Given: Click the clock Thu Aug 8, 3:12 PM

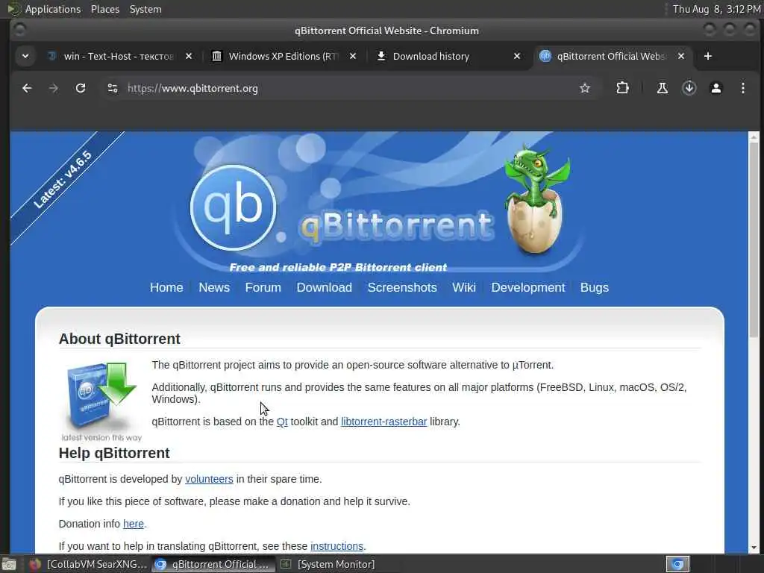Looking at the screenshot, I should (x=716, y=9).
